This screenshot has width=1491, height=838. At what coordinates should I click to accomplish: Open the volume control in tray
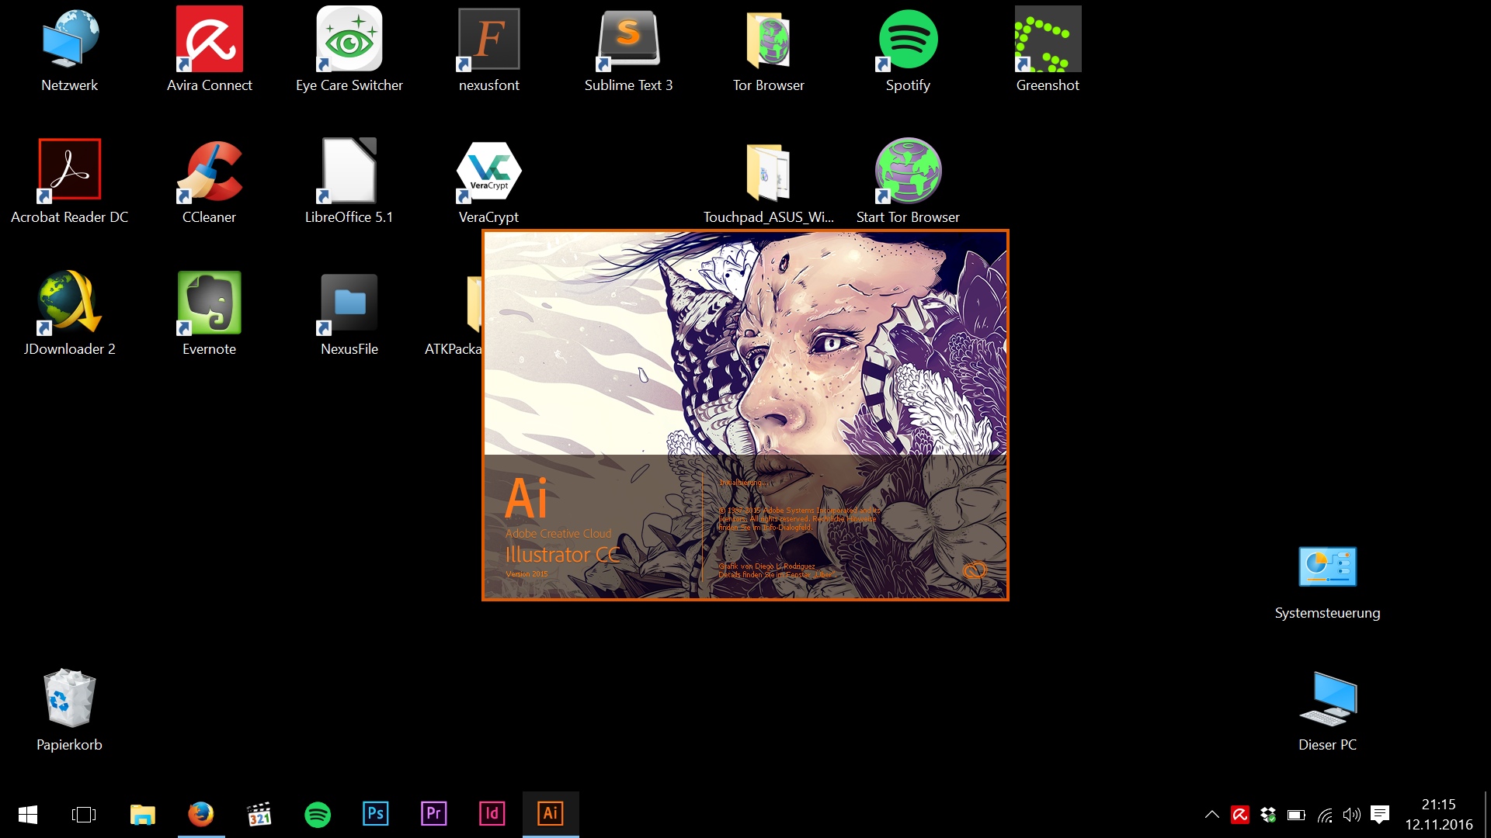pos(1352,815)
